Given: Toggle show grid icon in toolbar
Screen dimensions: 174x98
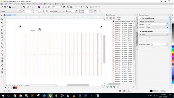Looking at the screenshot, I should 71,7.
